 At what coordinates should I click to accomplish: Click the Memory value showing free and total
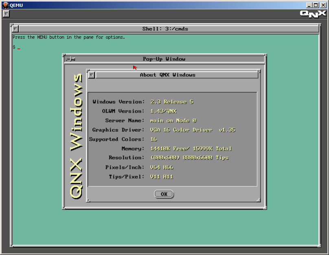tap(191, 149)
